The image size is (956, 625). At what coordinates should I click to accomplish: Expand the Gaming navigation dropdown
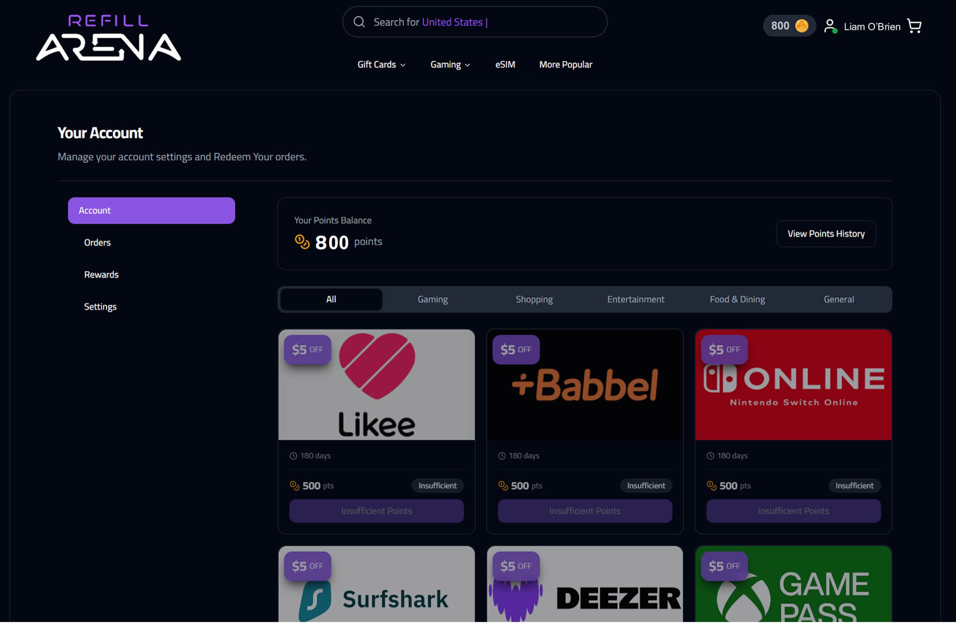click(450, 65)
